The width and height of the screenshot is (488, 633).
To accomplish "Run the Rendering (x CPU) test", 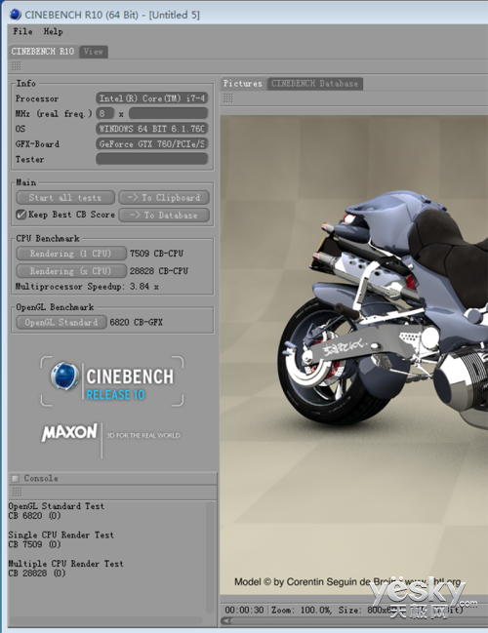I will click(x=70, y=271).
